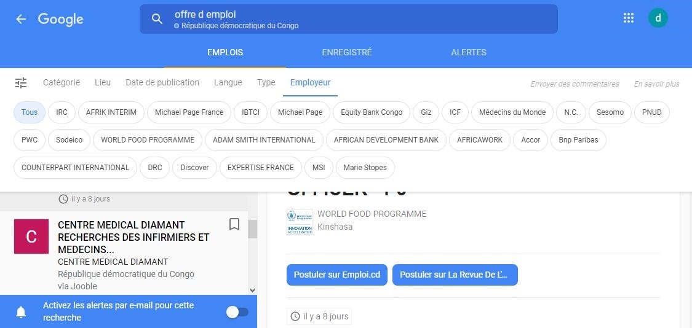Filter by COUNTERPART INTERNATIONAL
The image size is (692, 328).
coord(76,168)
